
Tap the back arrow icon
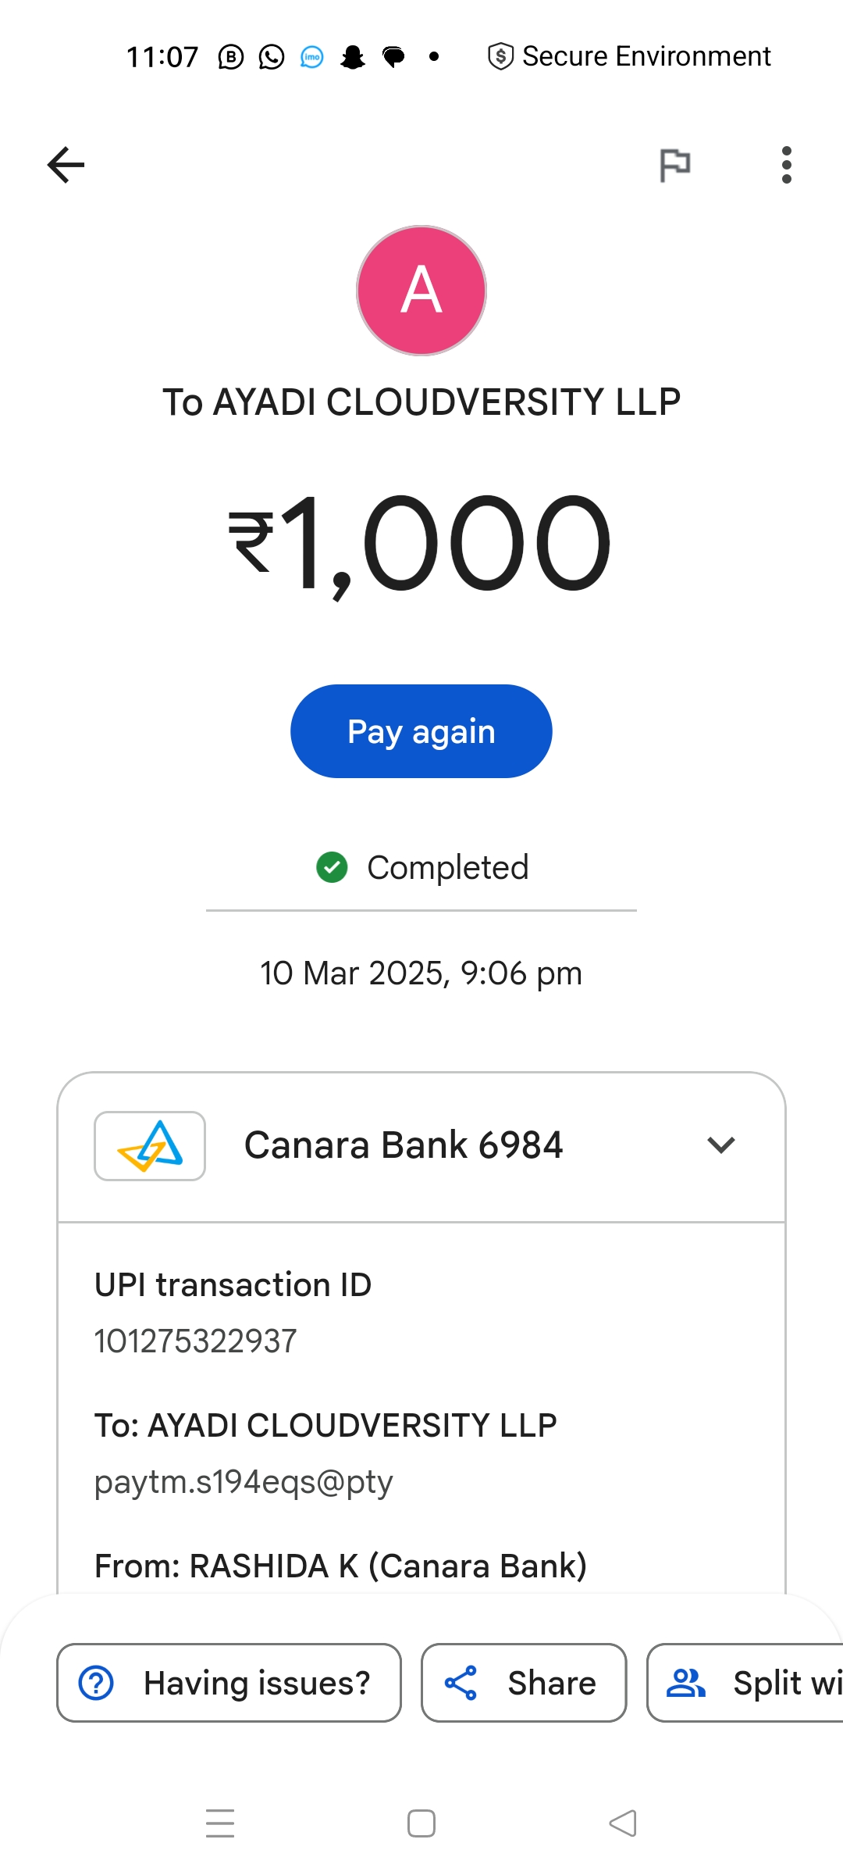click(66, 165)
